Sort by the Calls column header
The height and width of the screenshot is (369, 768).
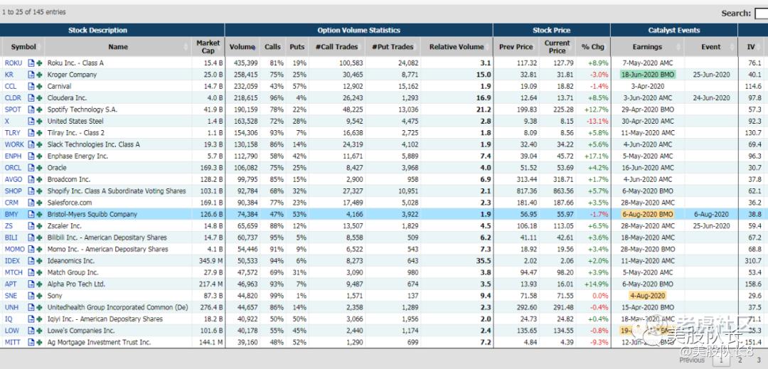click(272, 47)
